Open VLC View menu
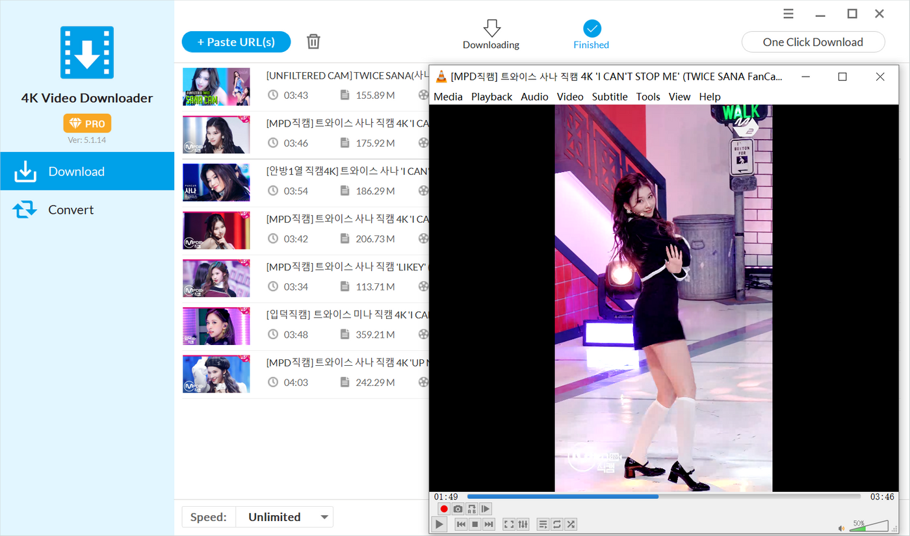The width and height of the screenshot is (910, 536). (x=679, y=97)
